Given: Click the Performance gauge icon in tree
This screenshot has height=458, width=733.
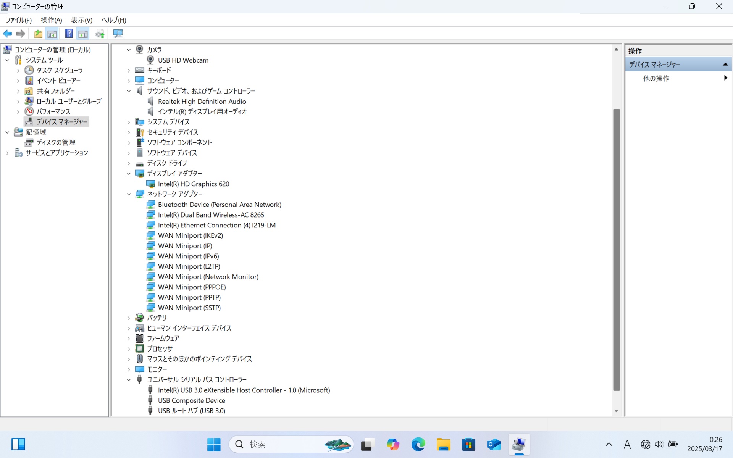Looking at the screenshot, I should point(29,111).
